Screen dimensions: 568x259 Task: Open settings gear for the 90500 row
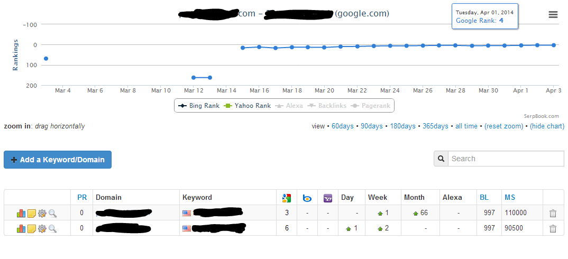[42, 228]
